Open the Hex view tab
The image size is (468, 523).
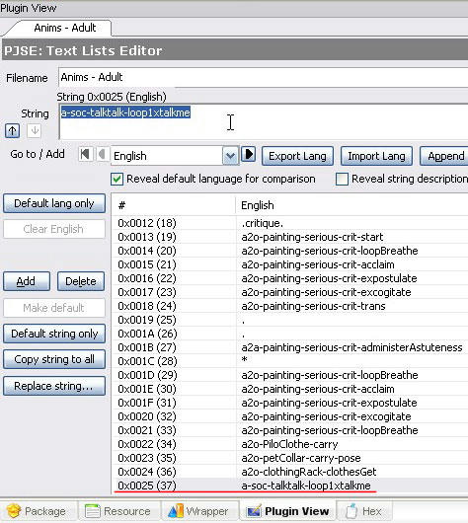364,511
